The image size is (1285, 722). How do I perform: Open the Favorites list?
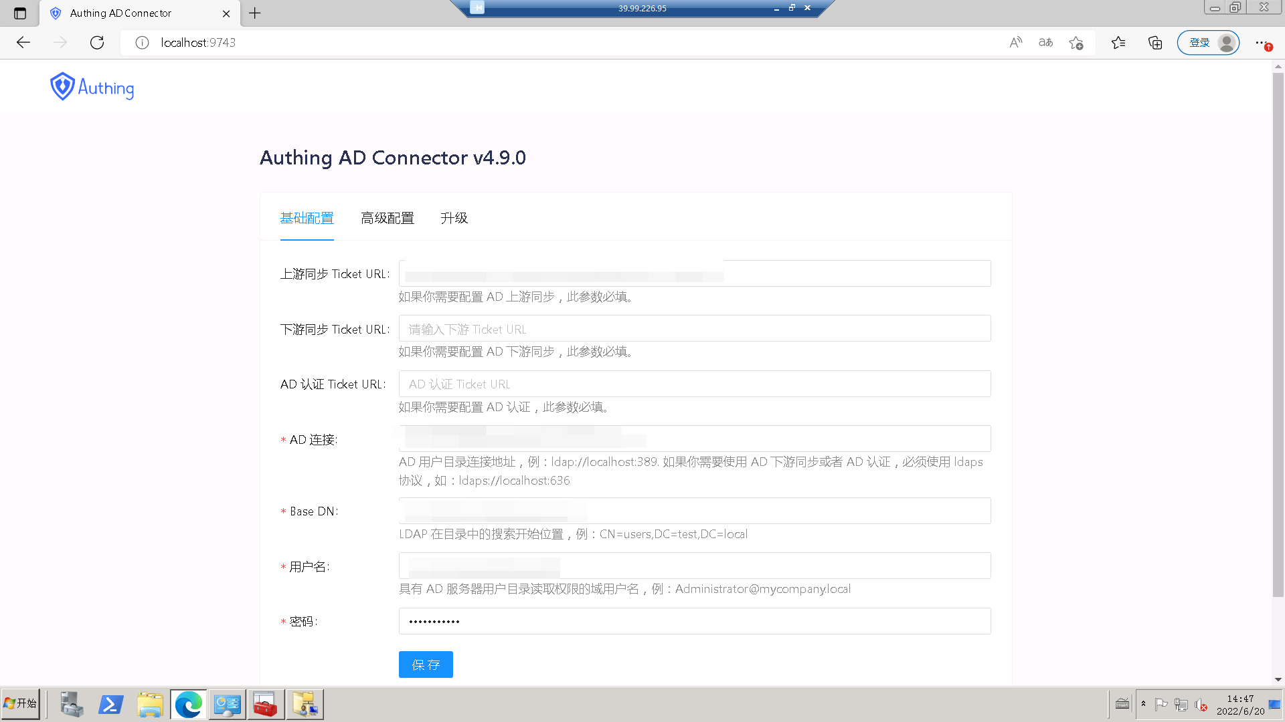pos(1118,42)
